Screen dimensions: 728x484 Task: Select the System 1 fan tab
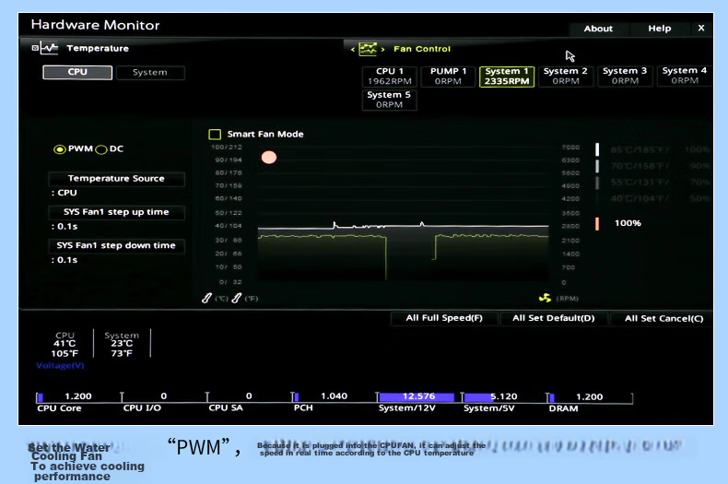coord(507,77)
